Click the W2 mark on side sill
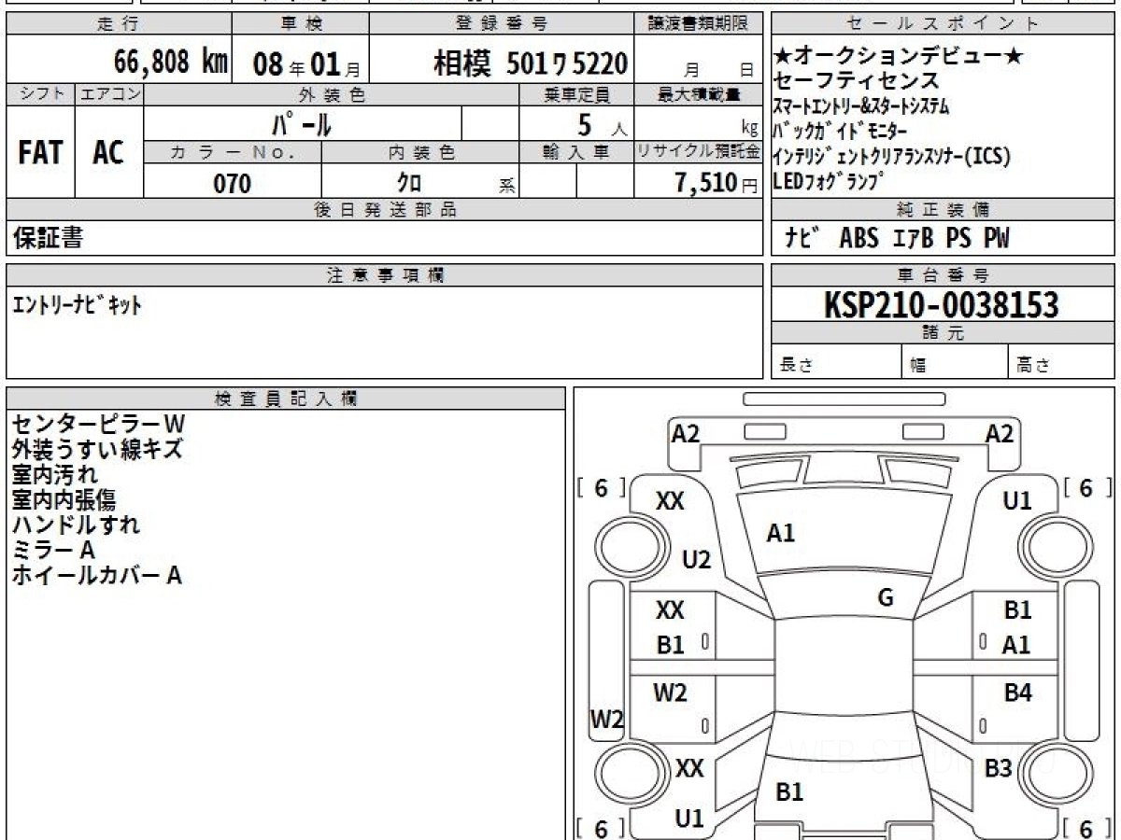 point(606,720)
